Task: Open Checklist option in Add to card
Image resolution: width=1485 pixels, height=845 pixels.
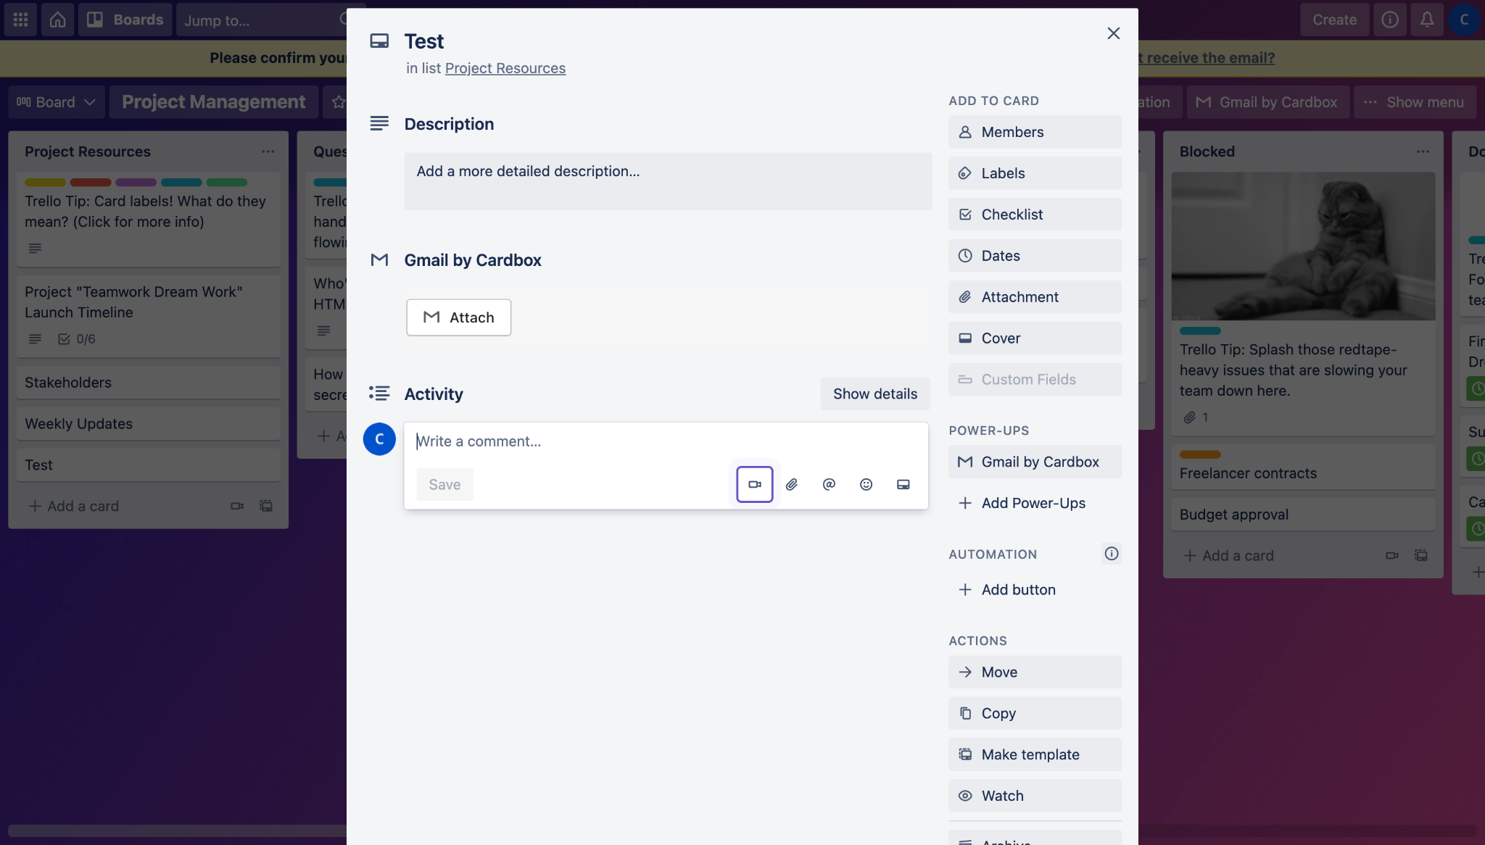Action: pos(1034,215)
